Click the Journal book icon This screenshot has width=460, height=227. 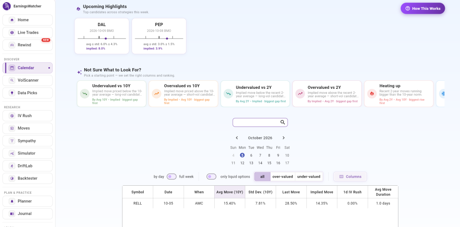tap(12, 214)
